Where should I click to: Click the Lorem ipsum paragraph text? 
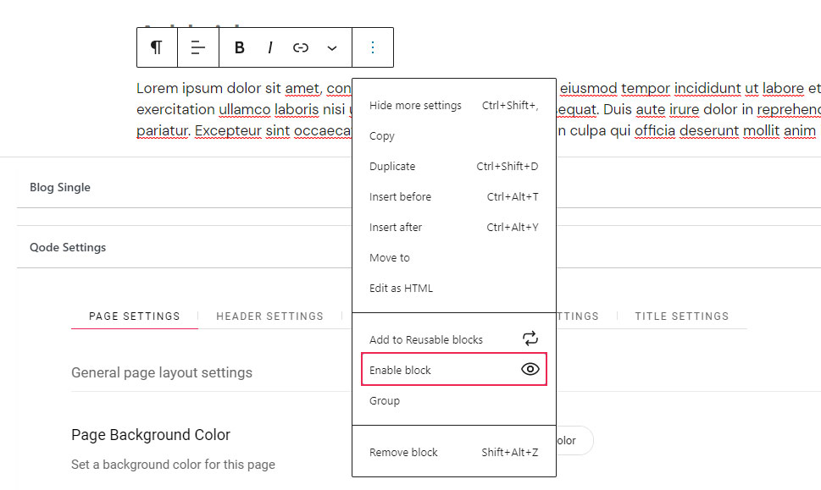tap(479, 109)
